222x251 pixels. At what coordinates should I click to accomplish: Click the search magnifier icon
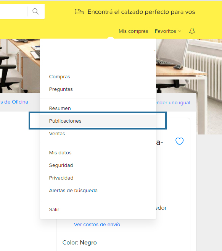(35, 11)
